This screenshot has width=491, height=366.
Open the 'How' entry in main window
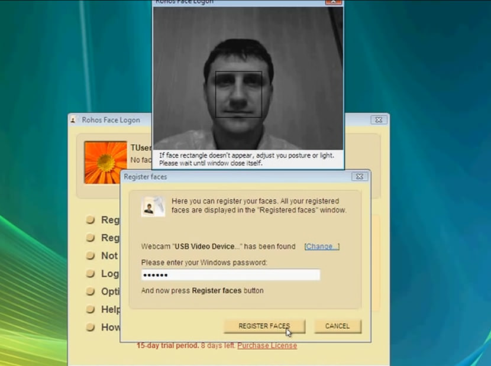pyautogui.click(x=103, y=327)
